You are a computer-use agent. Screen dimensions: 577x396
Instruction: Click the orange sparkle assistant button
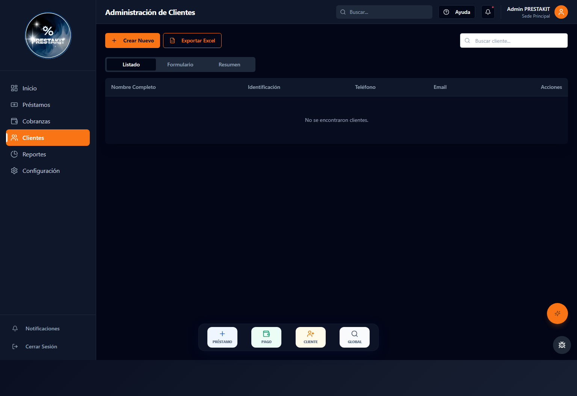[557, 313]
